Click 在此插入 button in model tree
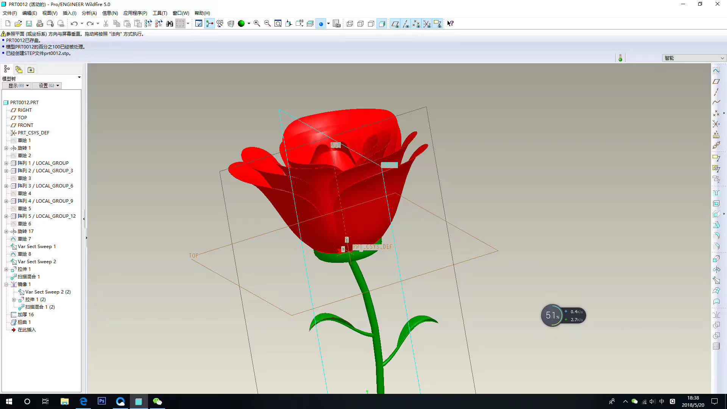Screen dimensions: 727x409 click(27, 329)
